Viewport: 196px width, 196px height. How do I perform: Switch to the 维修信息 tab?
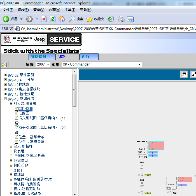[x=39, y=57]
